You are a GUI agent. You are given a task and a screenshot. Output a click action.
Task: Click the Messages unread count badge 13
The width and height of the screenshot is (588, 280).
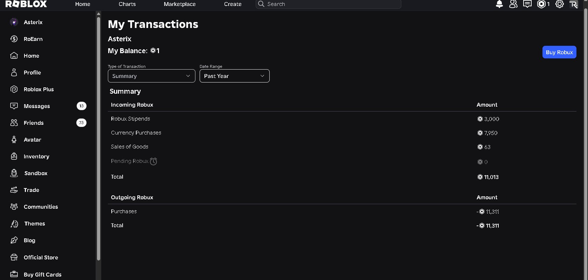point(81,106)
